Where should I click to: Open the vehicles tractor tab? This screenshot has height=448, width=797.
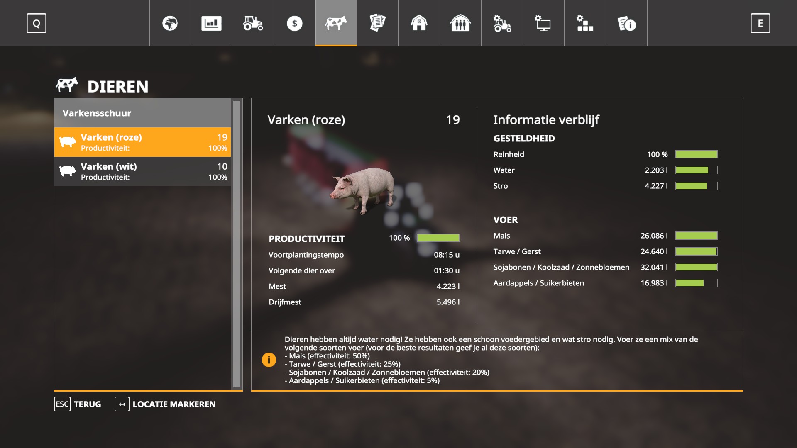click(x=253, y=23)
